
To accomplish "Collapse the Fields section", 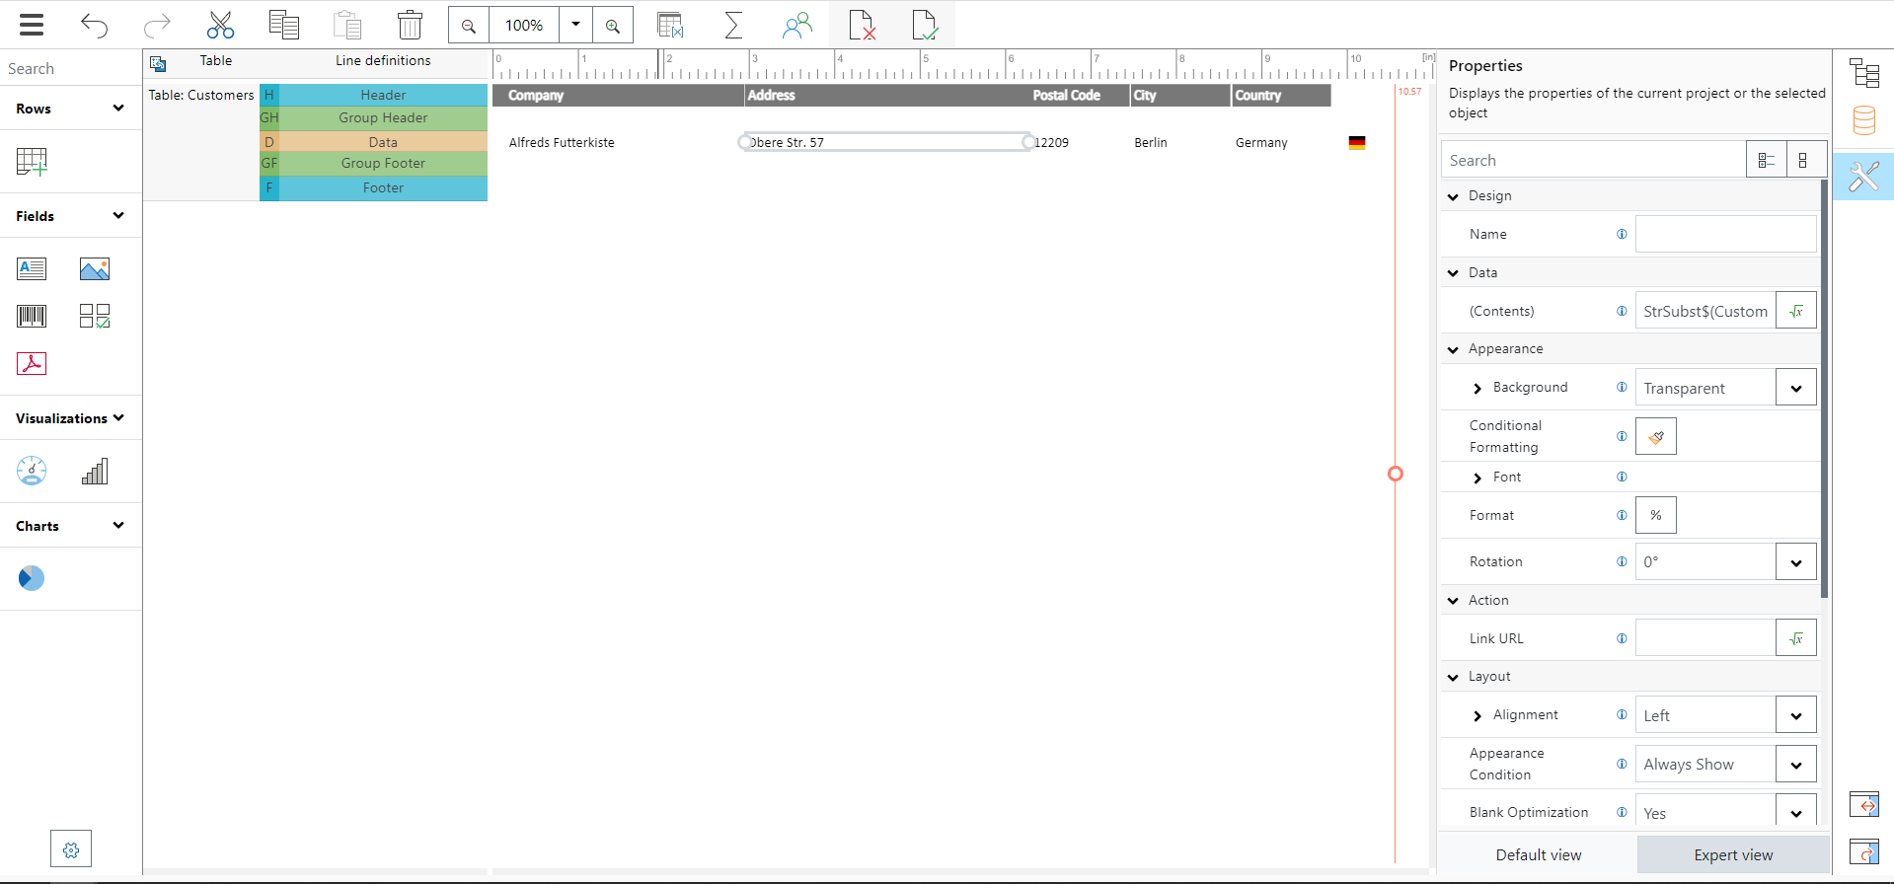I will (x=118, y=215).
